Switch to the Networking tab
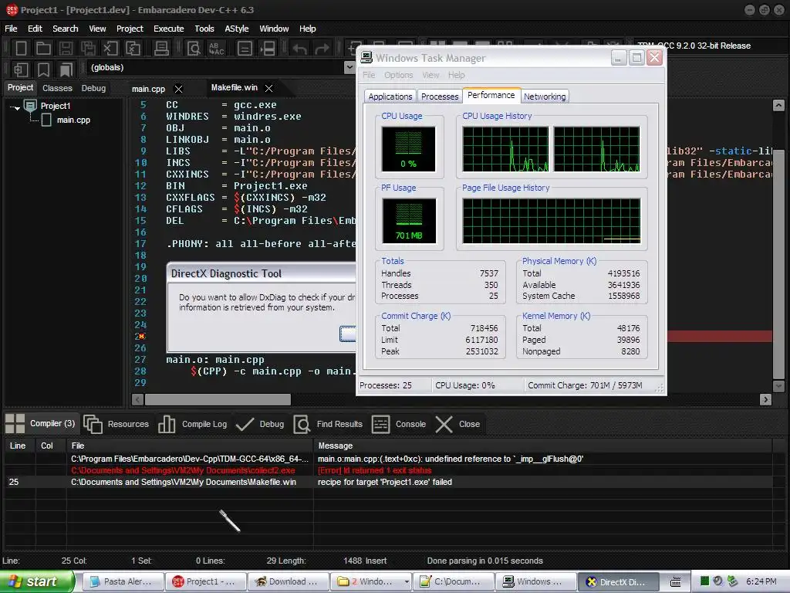The image size is (790, 593). click(545, 97)
